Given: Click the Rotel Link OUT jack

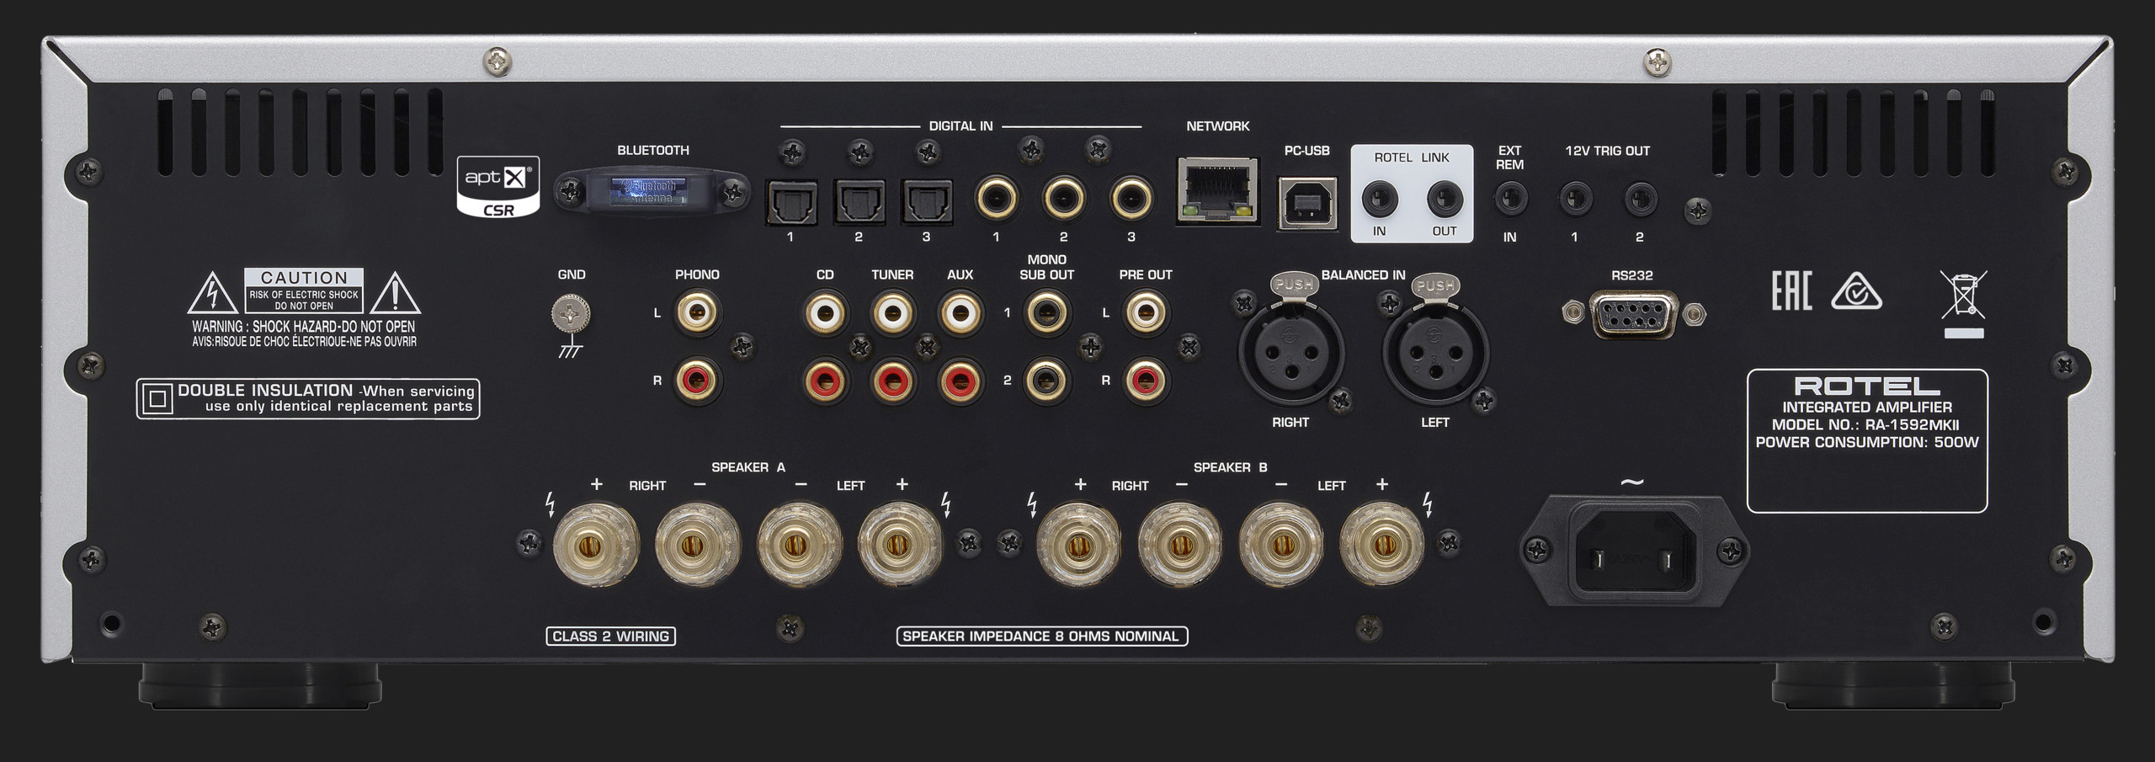Looking at the screenshot, I should point(1445,200).
